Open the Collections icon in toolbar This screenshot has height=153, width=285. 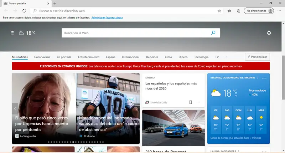coord(238,11)
